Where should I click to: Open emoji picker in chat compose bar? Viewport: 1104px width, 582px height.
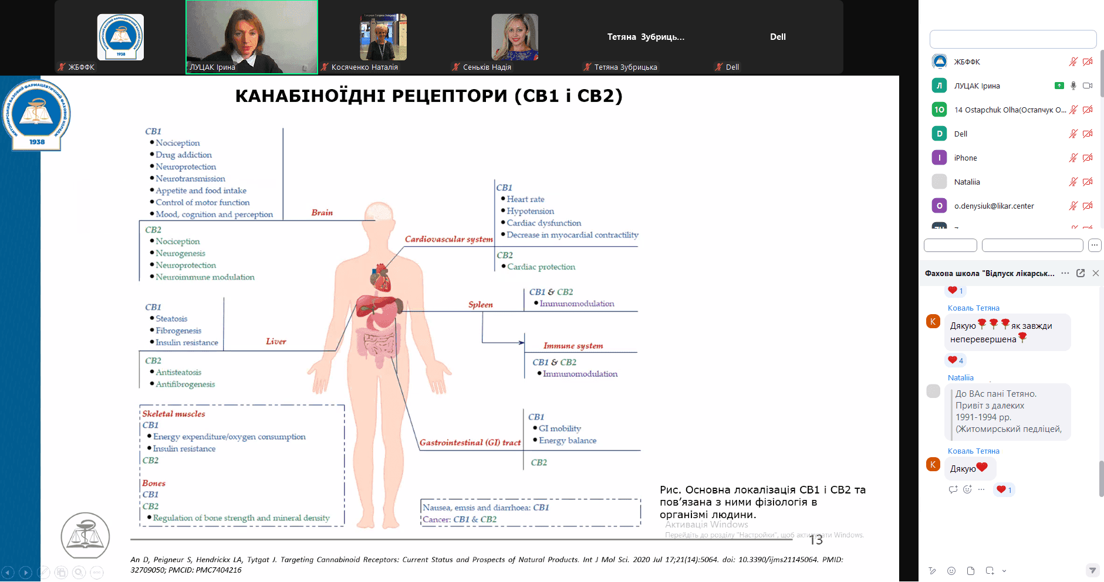951,571
